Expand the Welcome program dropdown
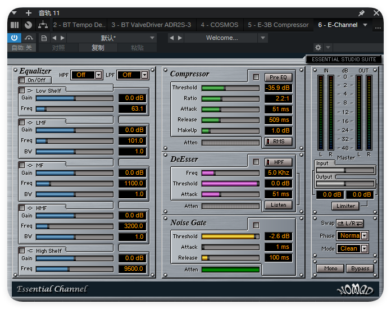The image size is (391, 309). pyautogui.click(x=263, y=38)
